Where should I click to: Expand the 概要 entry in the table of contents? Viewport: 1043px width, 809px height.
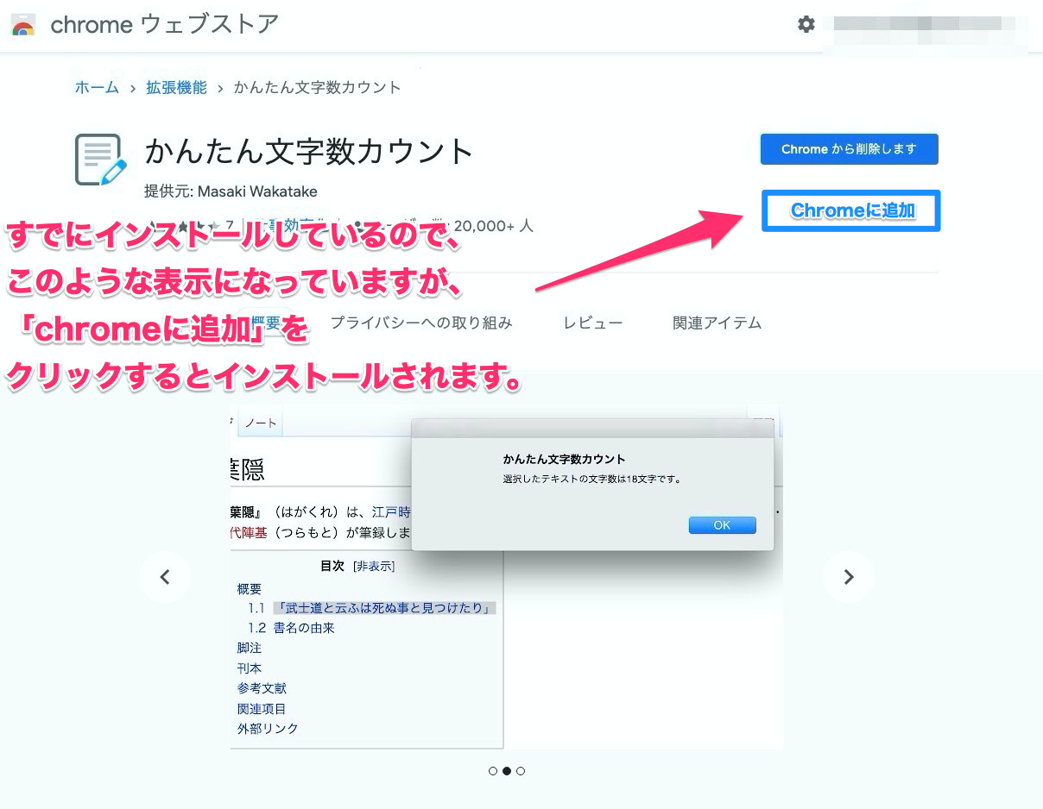pyautogui.click(x=249, y=588)
